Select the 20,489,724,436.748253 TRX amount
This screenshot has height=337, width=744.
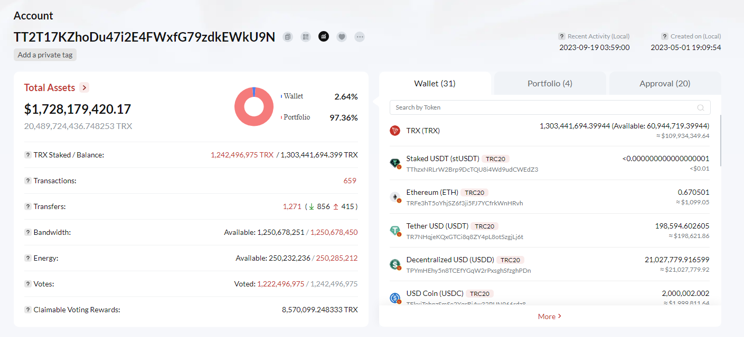coord(78,126)
